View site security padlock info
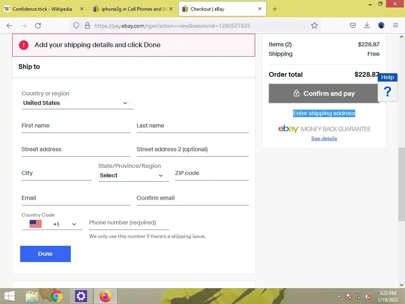Screen dimensions: 405x304 pyautogui.click(x=87, y=25)
